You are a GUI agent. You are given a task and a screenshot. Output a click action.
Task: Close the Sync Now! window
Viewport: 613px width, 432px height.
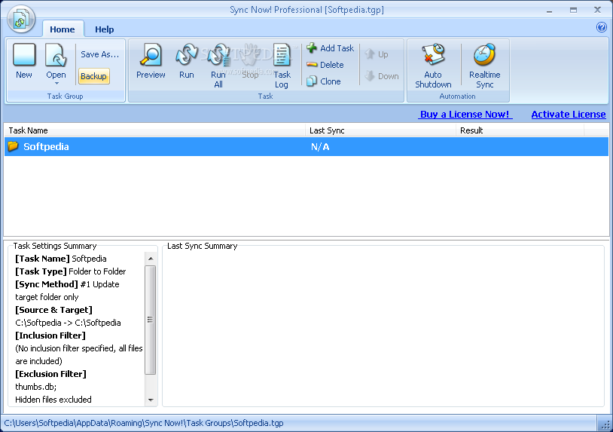(x=597, y=10)
